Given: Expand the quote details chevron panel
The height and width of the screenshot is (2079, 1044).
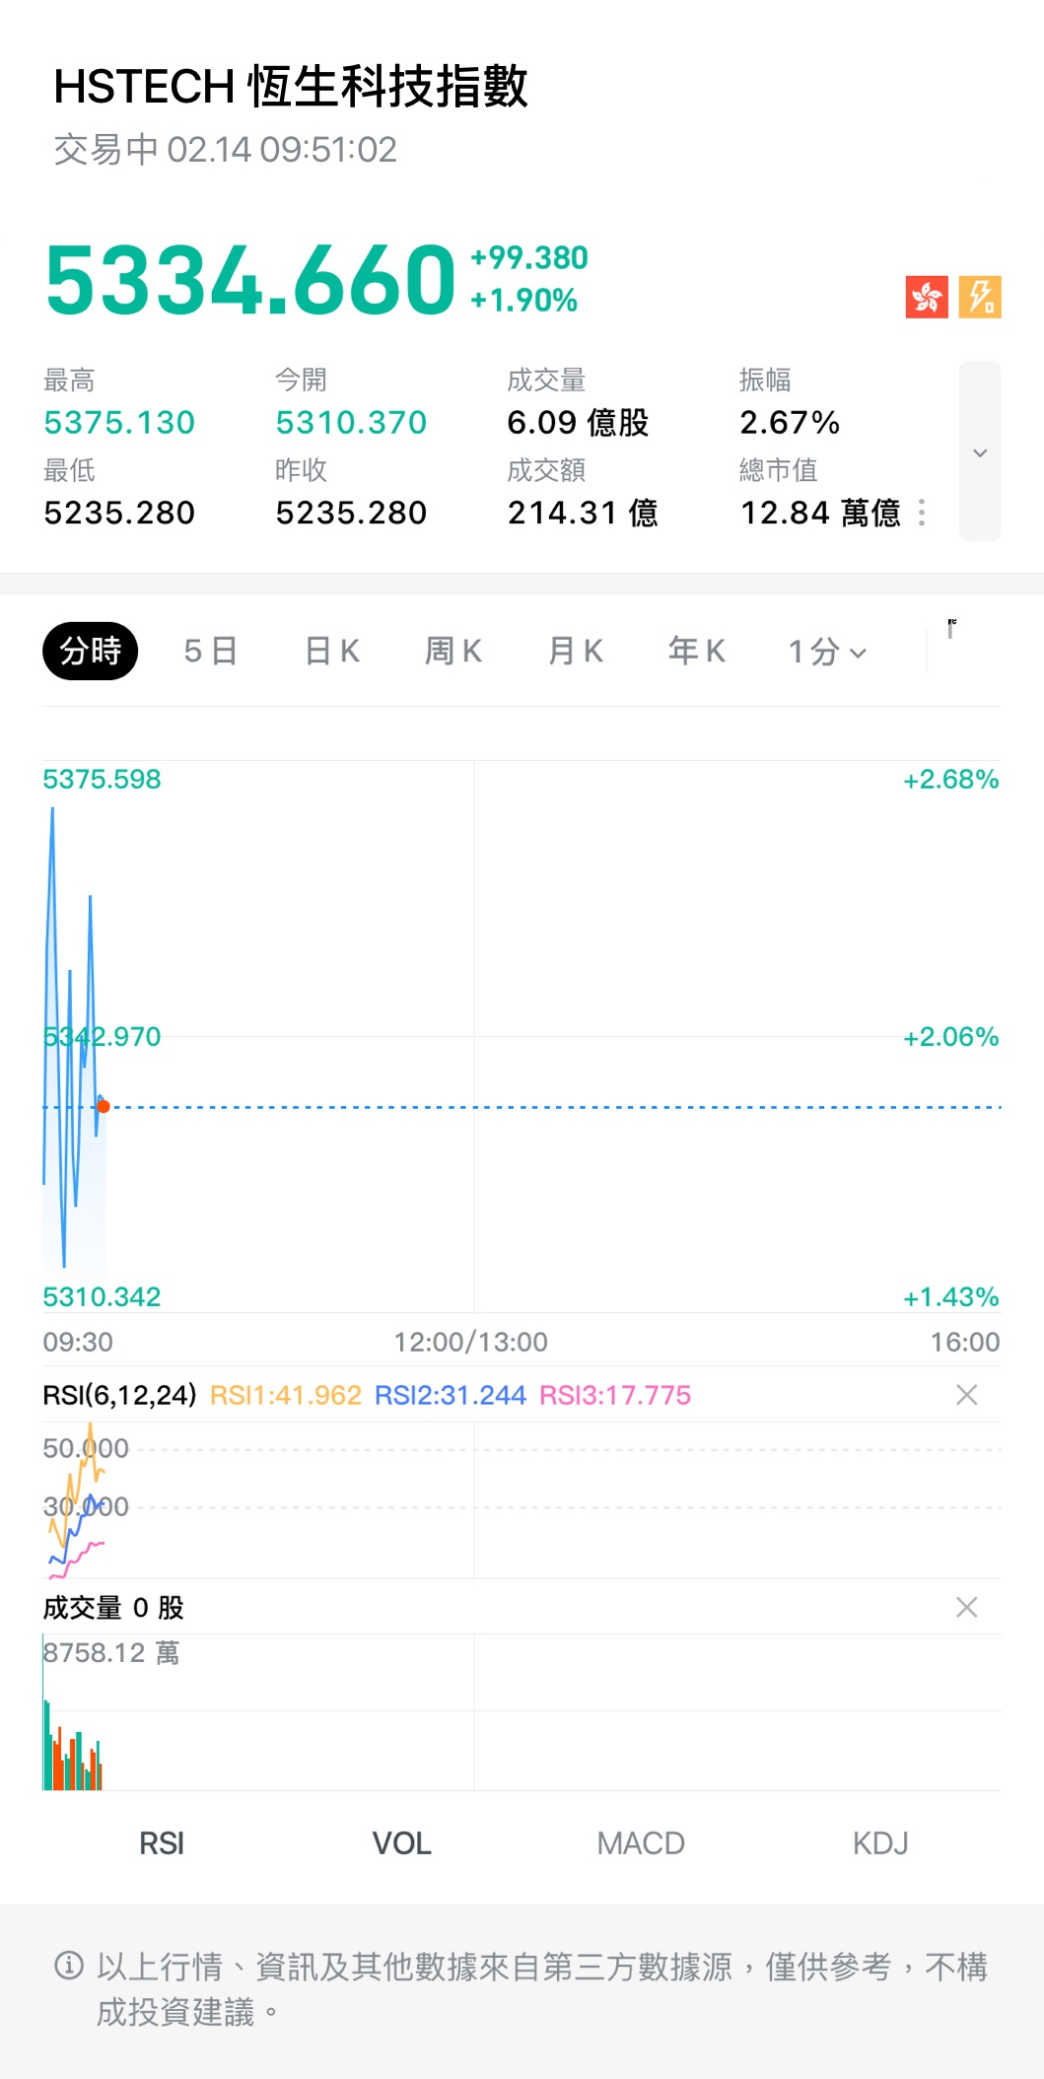Looking at the screenshot, I should [980, 451].
